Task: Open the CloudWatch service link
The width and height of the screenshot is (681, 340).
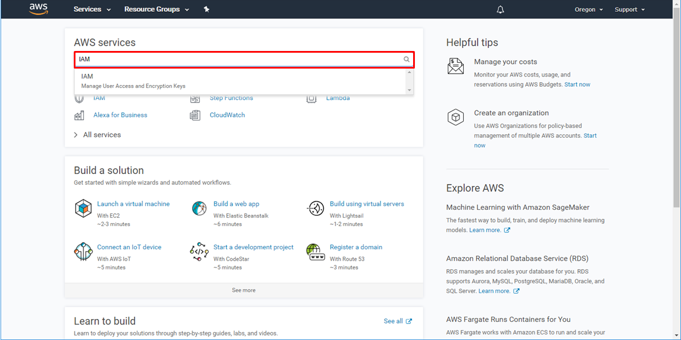Action: [x=228, y=115]
